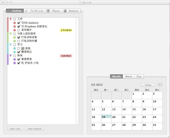Click the X-box icon next to 连线
Viewport: 170px width, 138px height.
[x=23, y=48]
